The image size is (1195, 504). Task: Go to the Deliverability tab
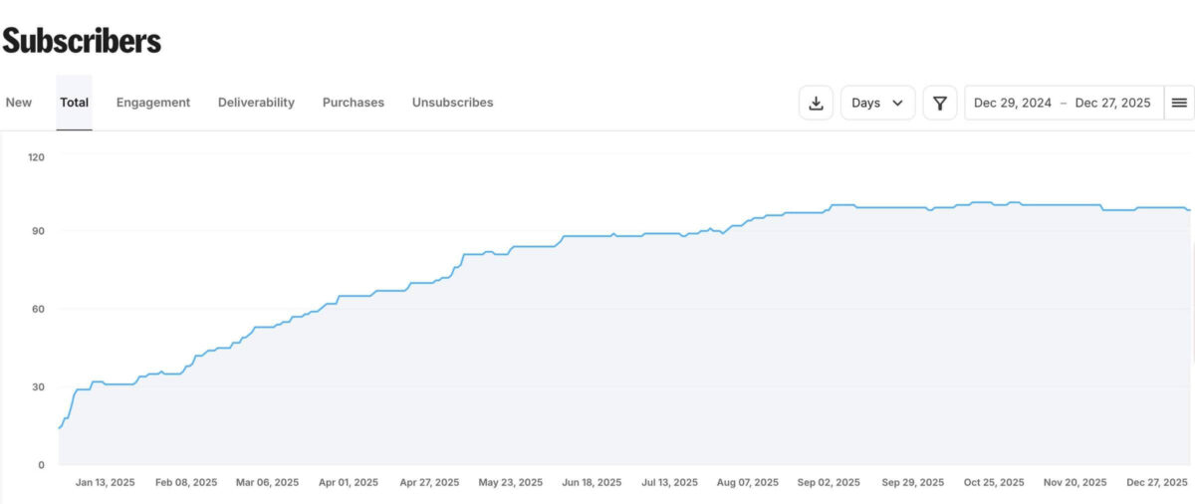256,103
